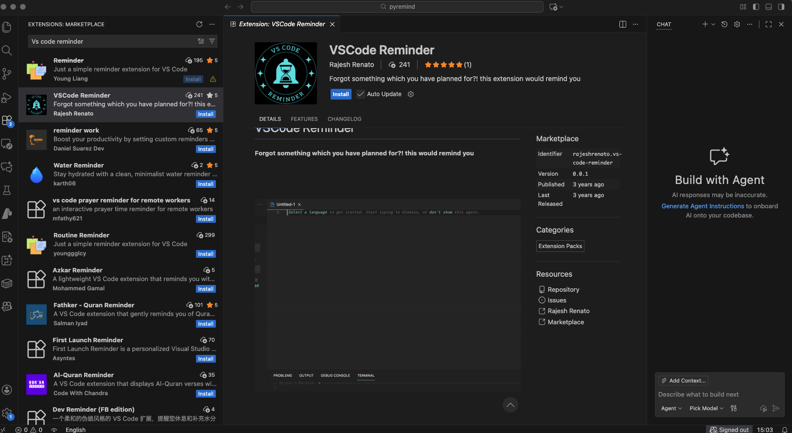Click Generate Agent Instructions link
The height and width of the screenshot is (433, 792).
pyautogui.click(x=703, y=206)
